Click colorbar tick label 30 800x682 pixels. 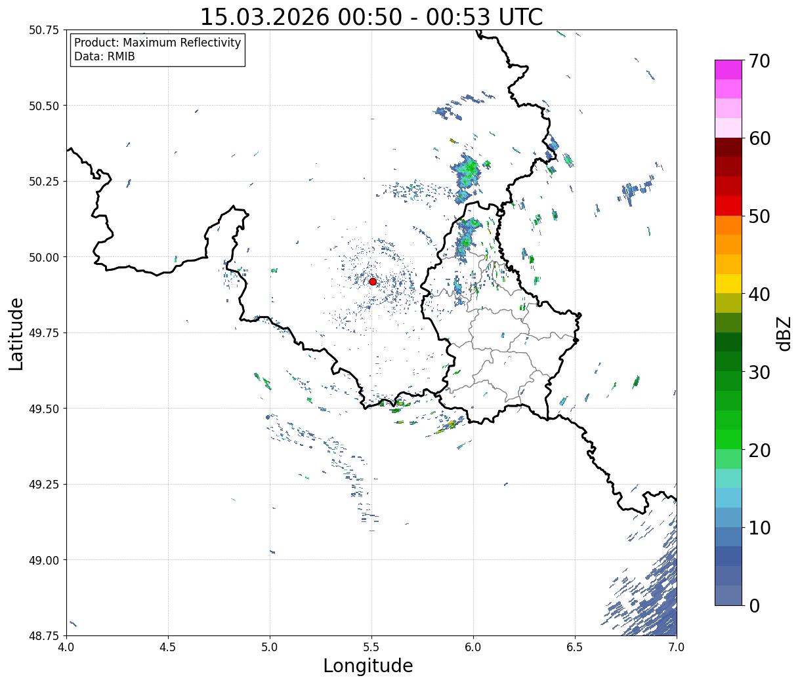(x=759, y=372)
